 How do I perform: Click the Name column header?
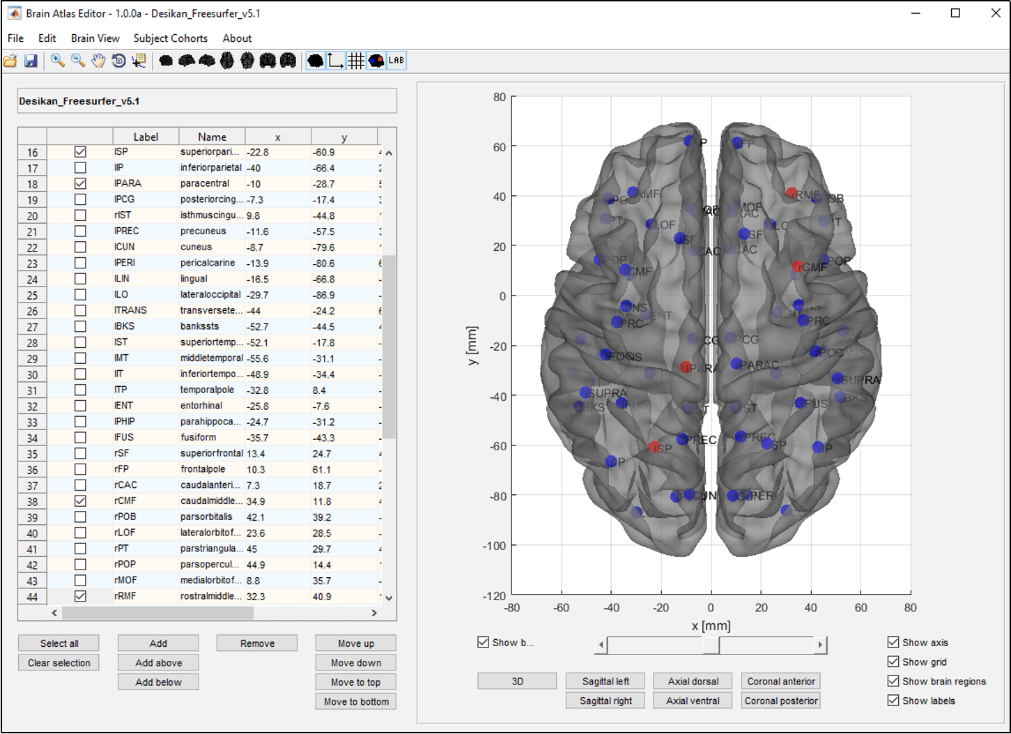212,137
